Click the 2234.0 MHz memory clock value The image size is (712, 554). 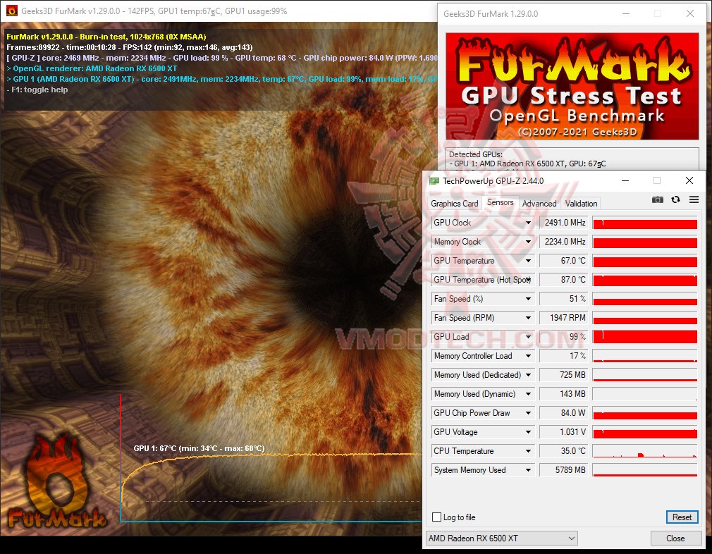click(563, 242)
